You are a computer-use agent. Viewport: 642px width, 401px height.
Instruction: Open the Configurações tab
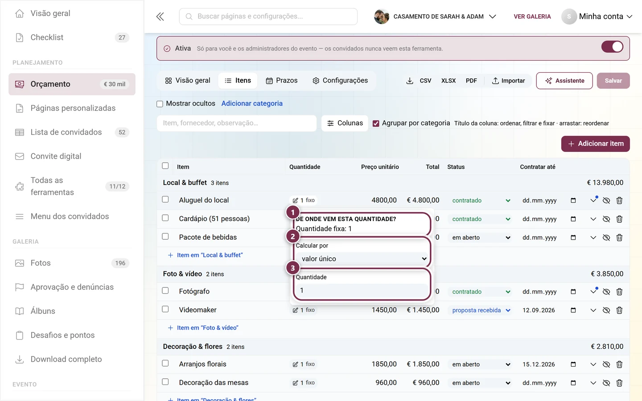(340, 81)
